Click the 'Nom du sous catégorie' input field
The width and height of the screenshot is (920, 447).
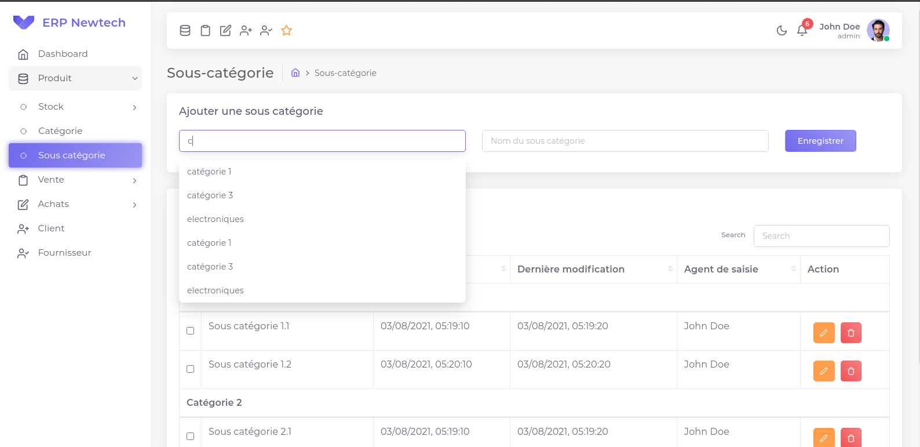pos(625,141)
